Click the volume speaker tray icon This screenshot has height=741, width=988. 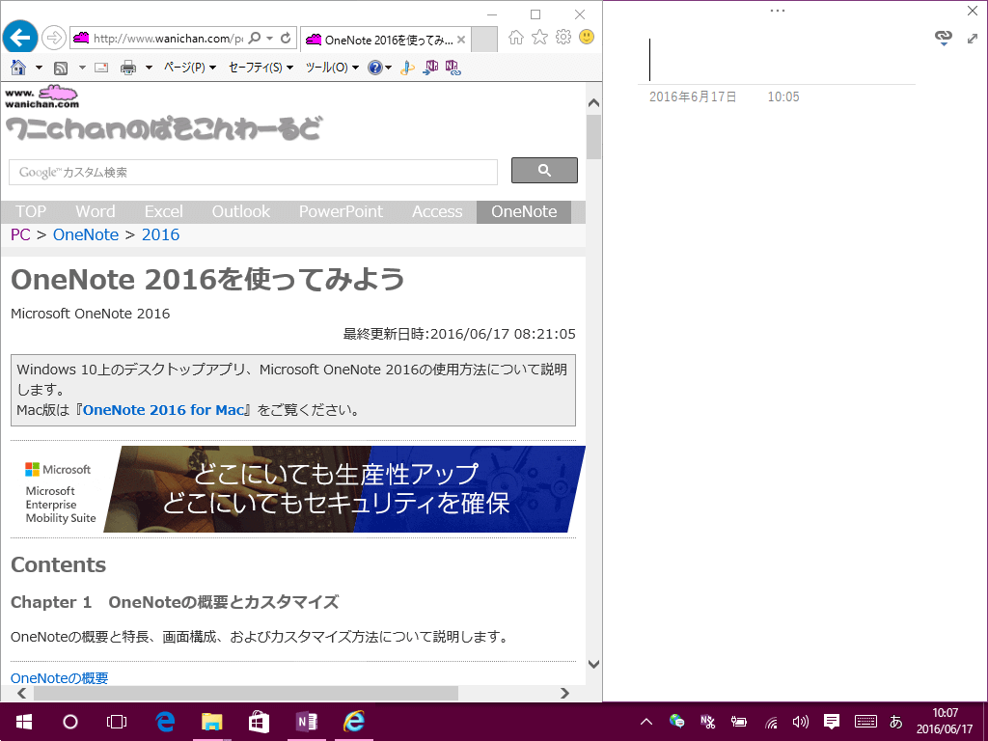[x=801, y=722]
